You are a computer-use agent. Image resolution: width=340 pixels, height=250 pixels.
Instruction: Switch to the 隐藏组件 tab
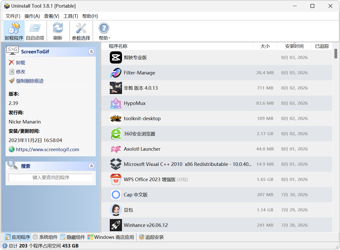73,237
